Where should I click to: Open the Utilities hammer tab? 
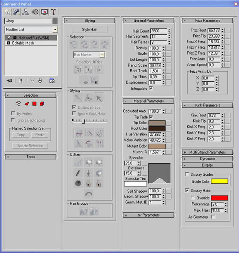click(53, 12)
